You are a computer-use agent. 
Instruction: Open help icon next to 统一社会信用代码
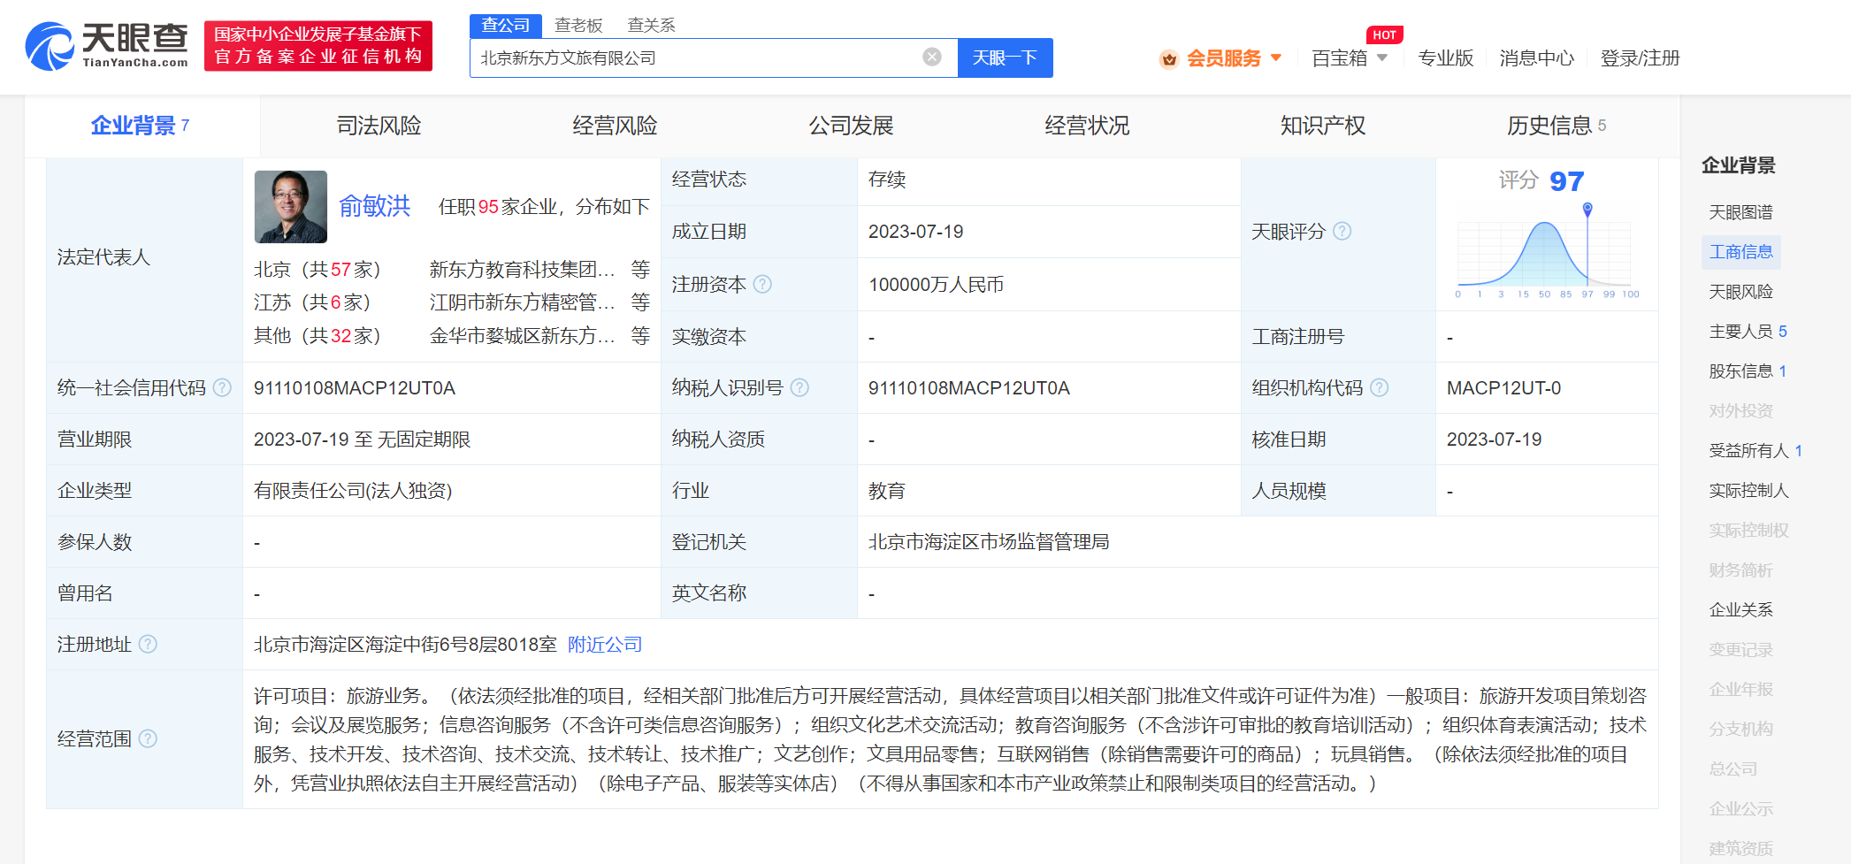click(223, 387)
